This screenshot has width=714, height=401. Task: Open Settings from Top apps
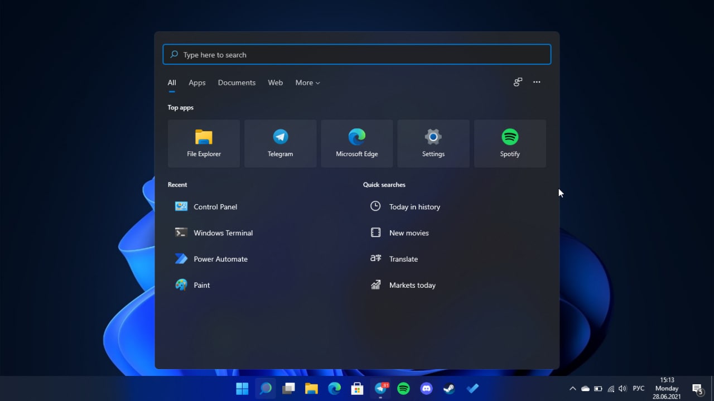433,143
